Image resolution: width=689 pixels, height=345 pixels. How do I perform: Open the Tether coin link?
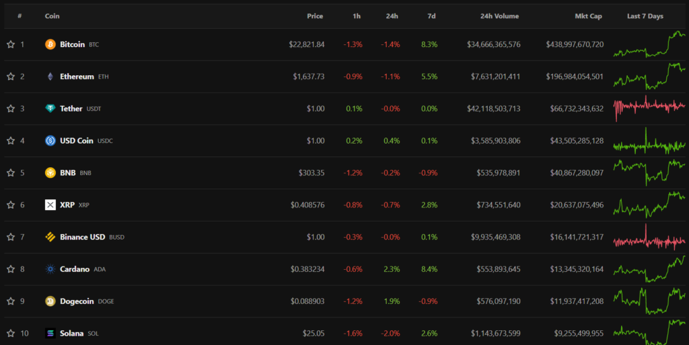click(x=71, y=108)
